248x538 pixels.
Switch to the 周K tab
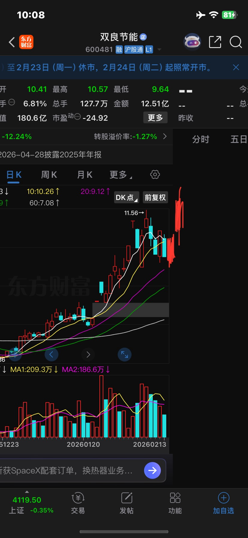coord(49,175)
